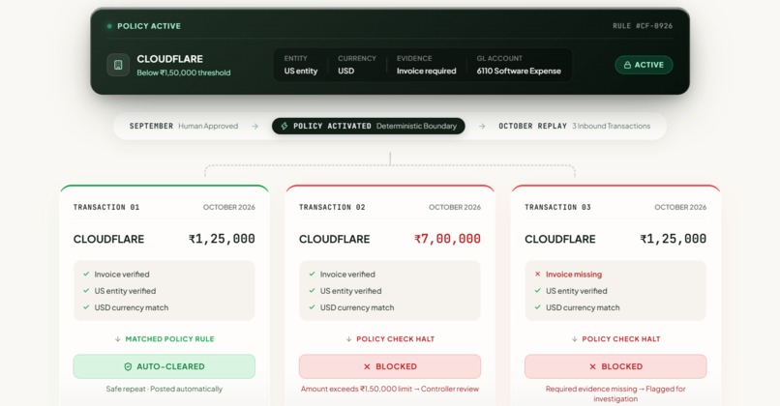
Task: Click the arrow before October Replay
Action: point(482,127)
